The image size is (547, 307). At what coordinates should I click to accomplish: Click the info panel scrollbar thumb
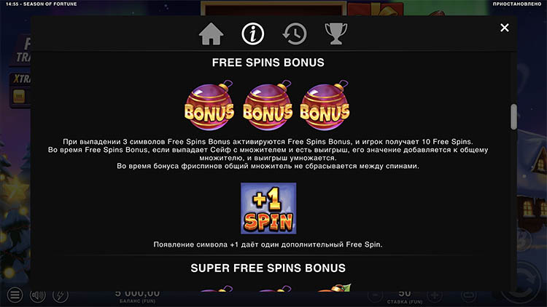coord(513,117)
